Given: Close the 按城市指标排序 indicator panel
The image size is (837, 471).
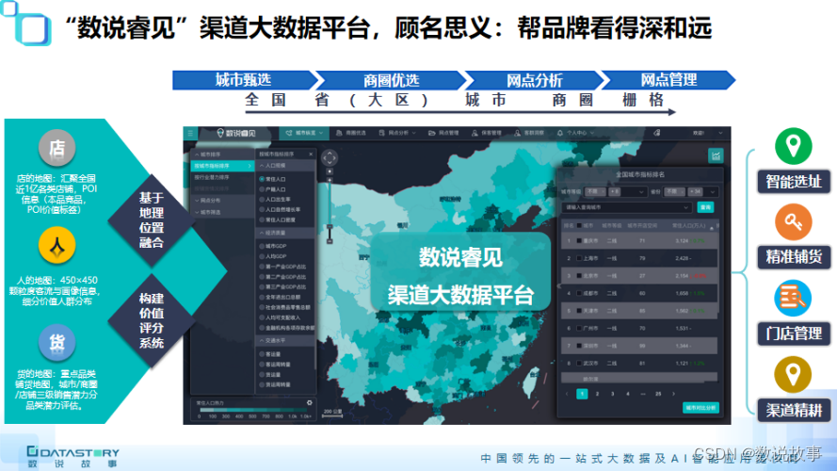Looking at the screenshot, I should (x=311, y=154).
